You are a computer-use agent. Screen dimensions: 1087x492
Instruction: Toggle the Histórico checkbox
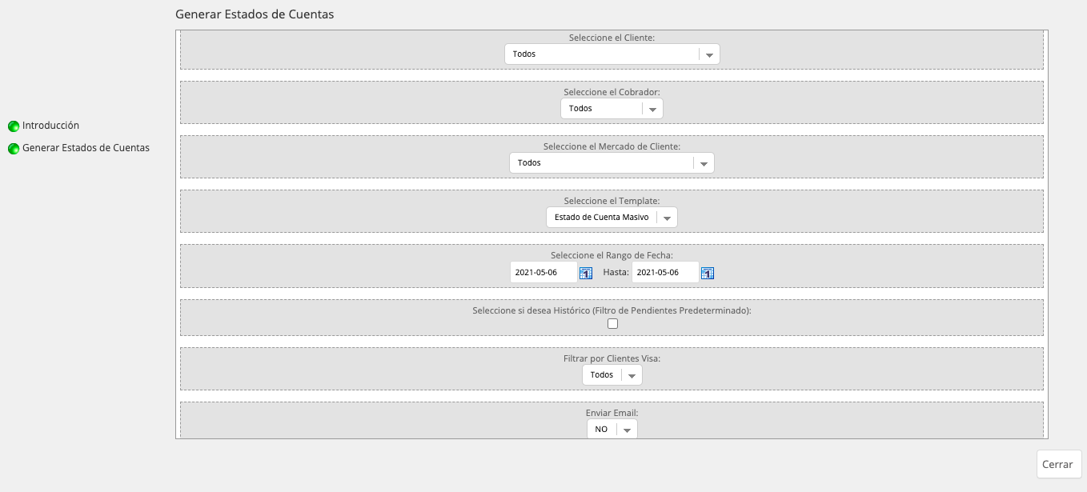click(x=612, y=324)
